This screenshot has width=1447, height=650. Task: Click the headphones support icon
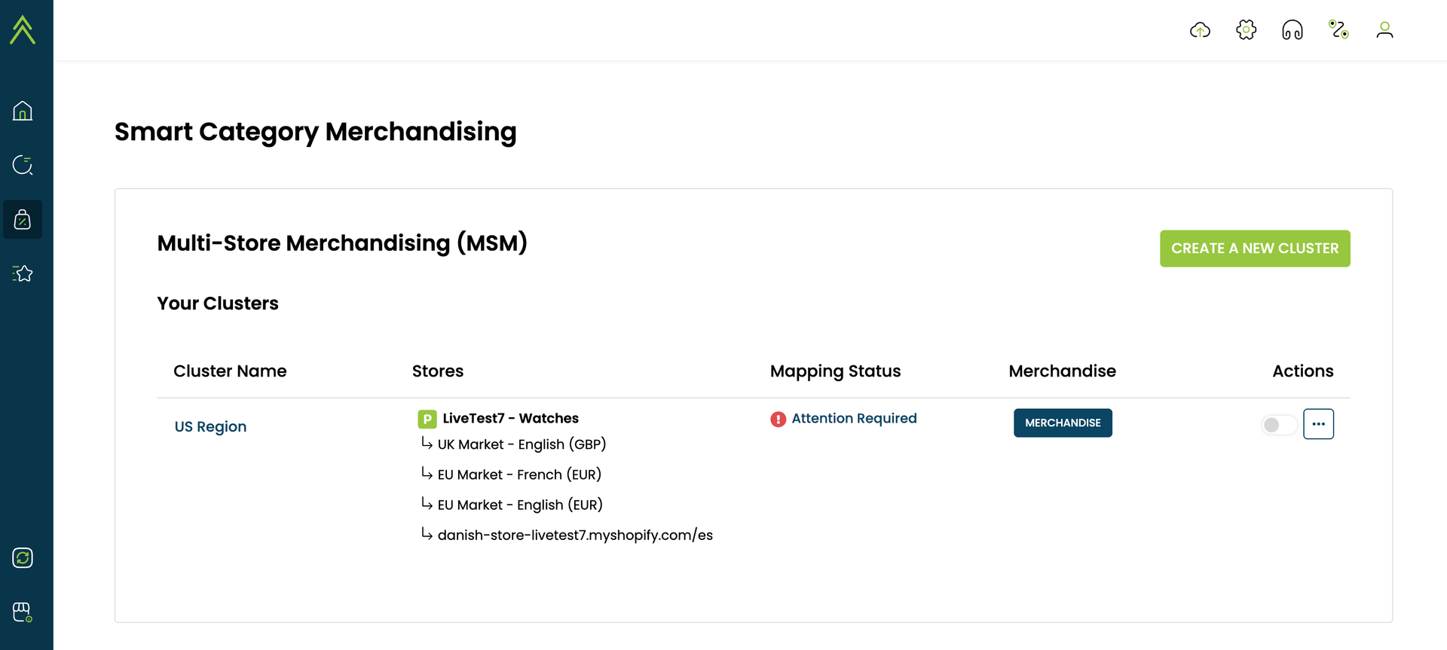click(x=1293, y=30)
